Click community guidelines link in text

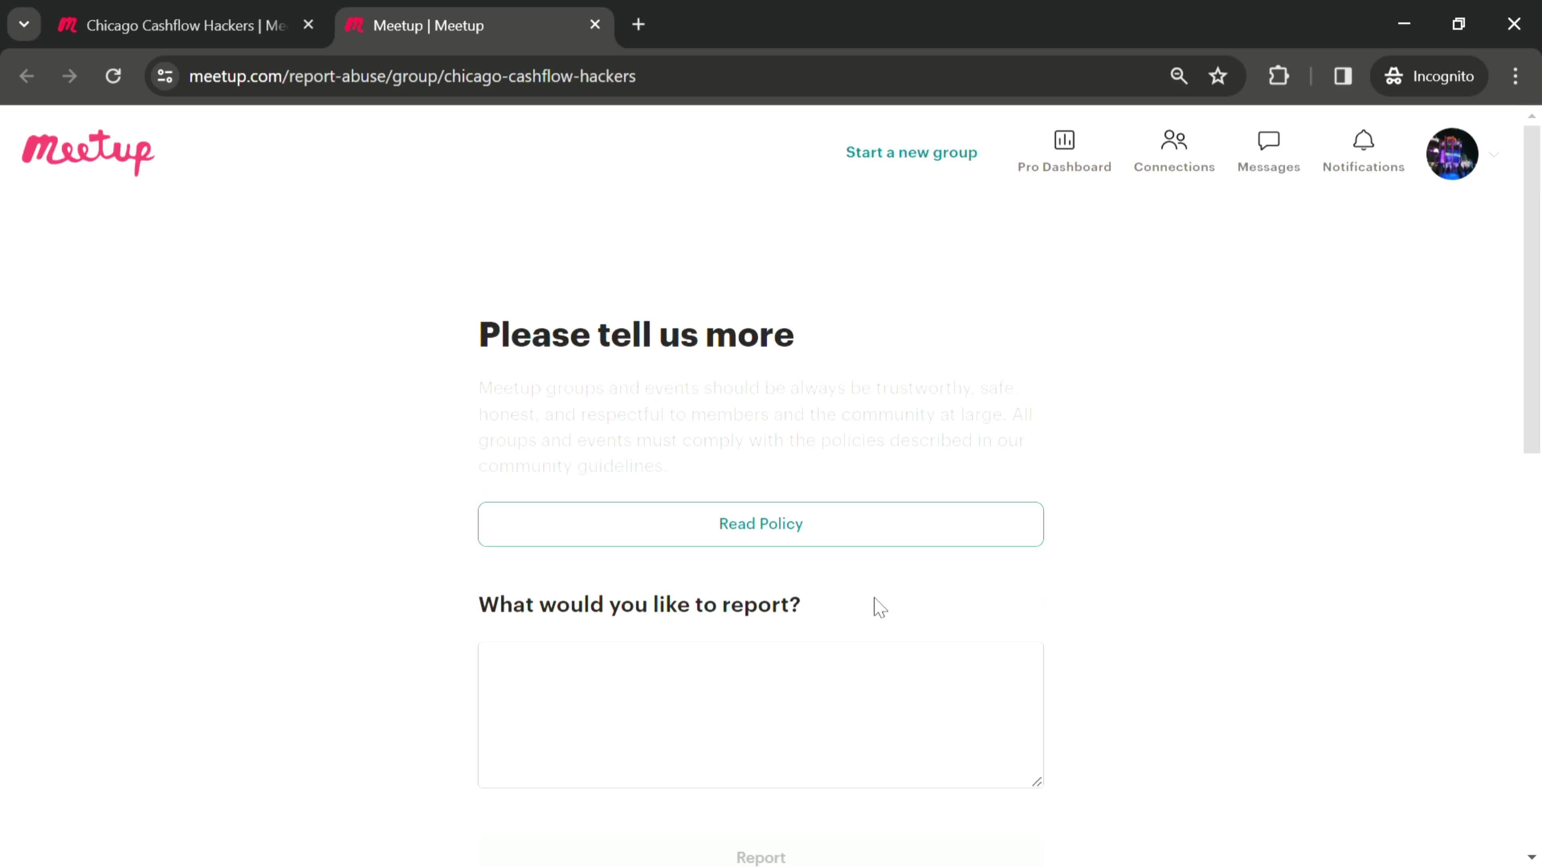(x=571, y=466)
